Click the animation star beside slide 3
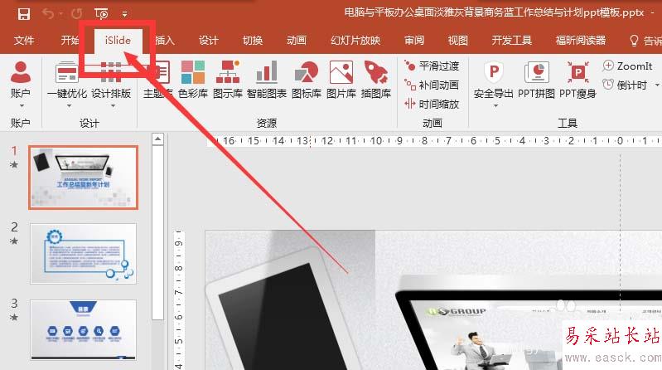 pos(14,317)
